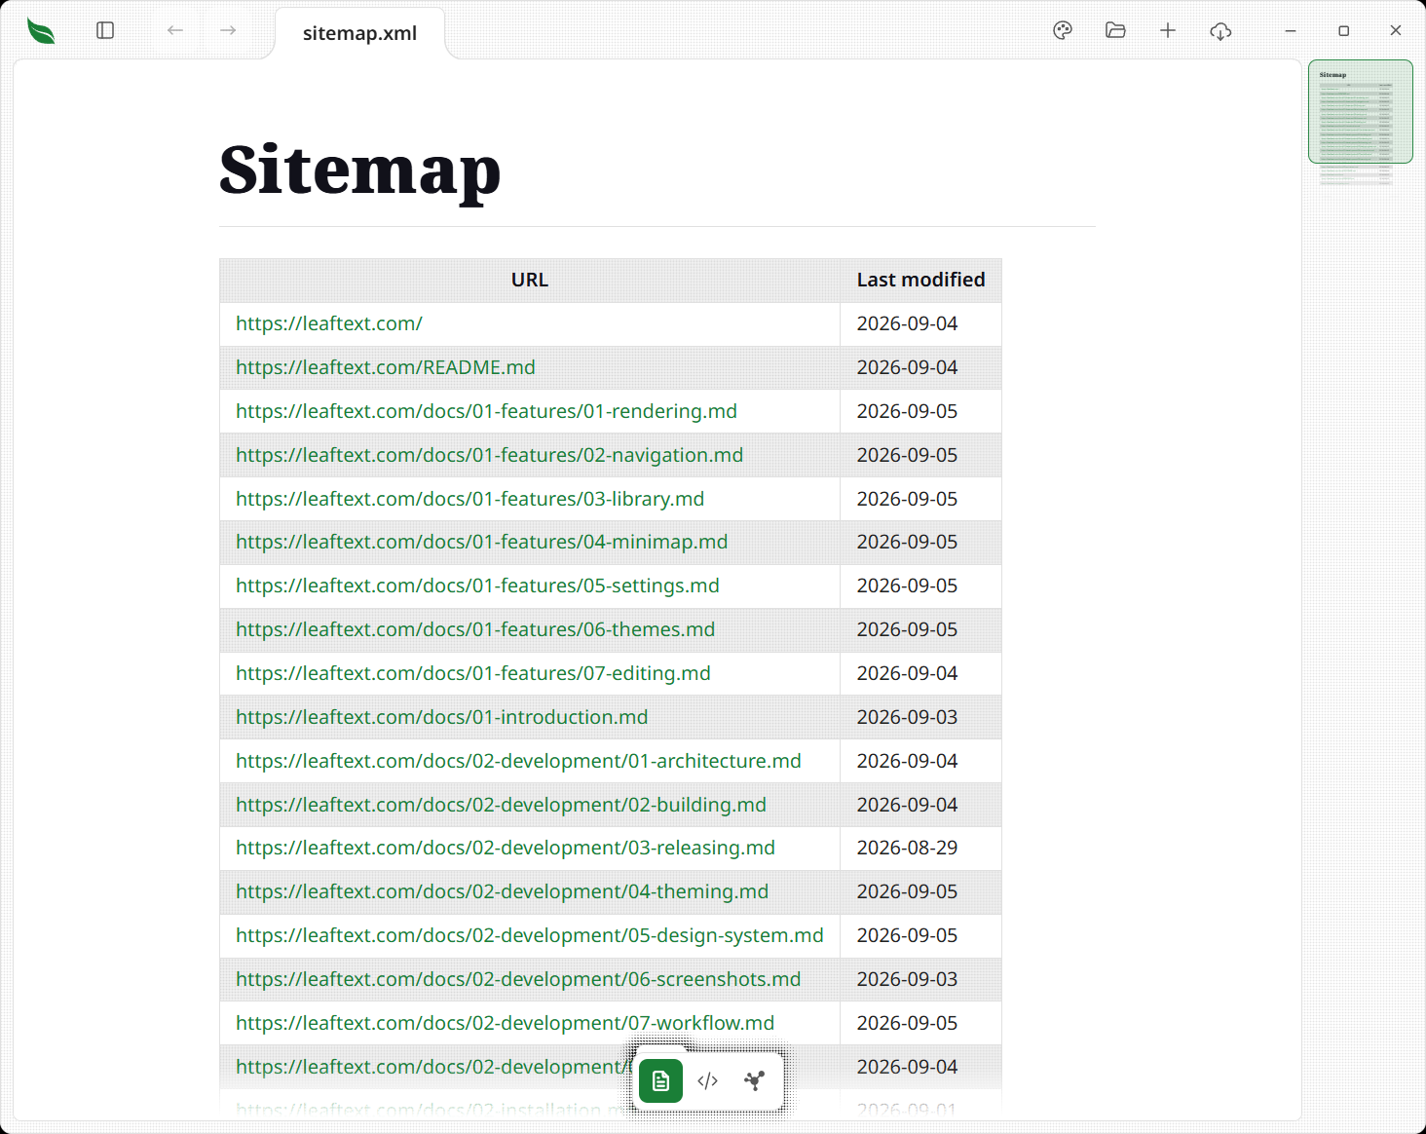Screen dimensions: 1426x1134
Task: Open the 03-library.md link
Action: click(x=469, y=499)
